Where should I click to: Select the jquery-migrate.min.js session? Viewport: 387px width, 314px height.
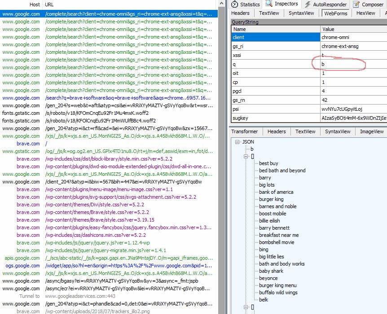109,250
